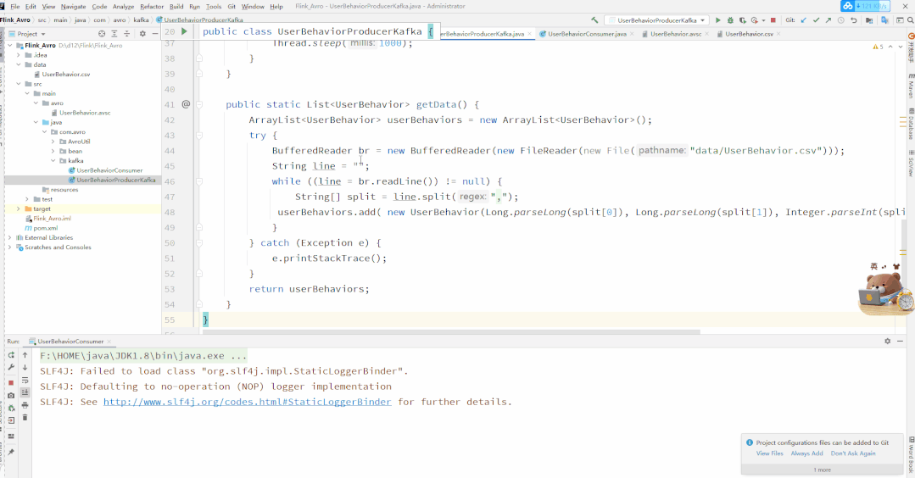Toggle soft-wrap in Run console

pyautogui.click(x=25, y=380)
